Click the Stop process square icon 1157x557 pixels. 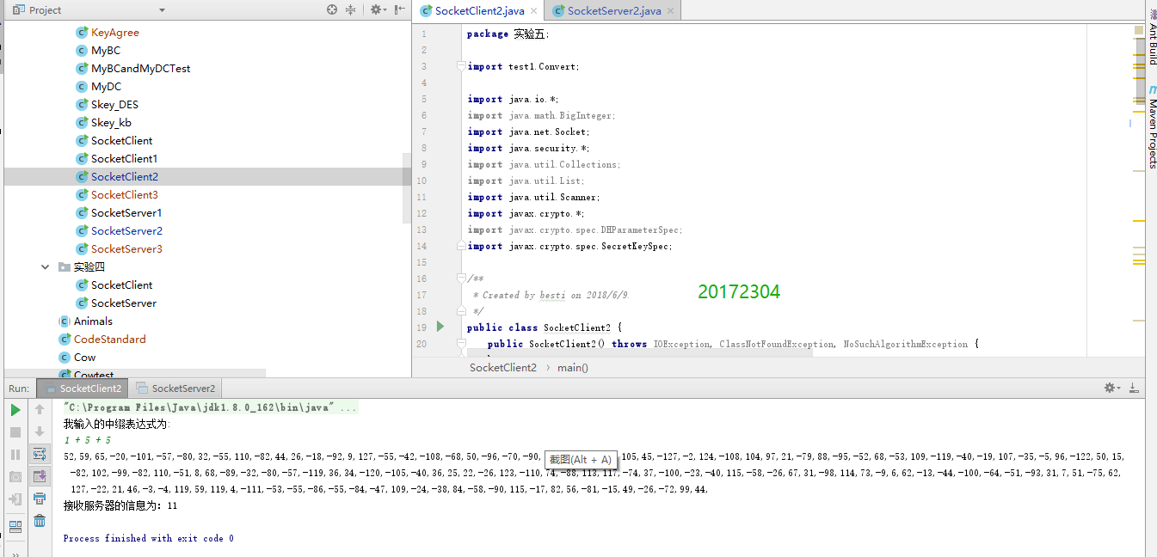(15, 432)
